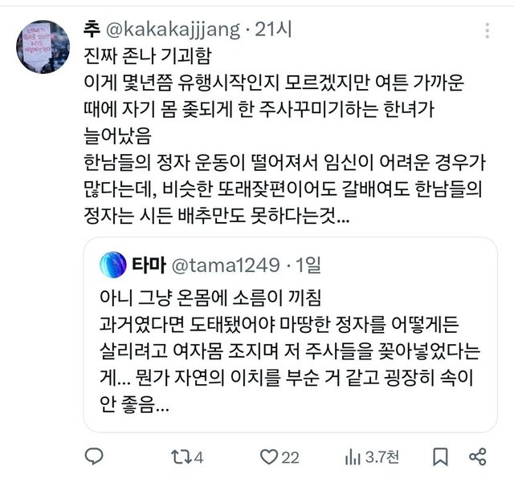Click the display name 추

pyautogui.click(x=91, y=30)
